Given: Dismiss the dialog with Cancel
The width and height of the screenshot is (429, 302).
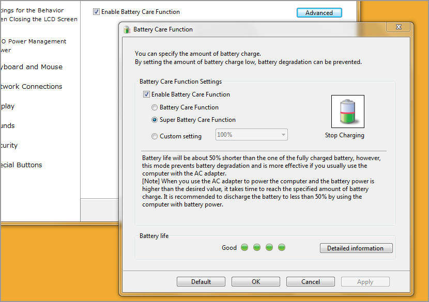Looking at the screenshot, I should click(310, 281).
